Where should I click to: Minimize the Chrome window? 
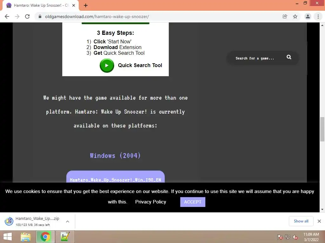[x=297, y=3]
